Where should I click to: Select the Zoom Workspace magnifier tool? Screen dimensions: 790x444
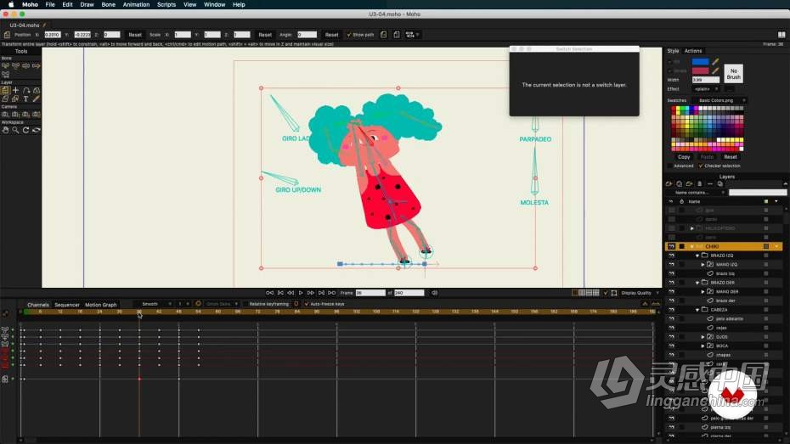click(x=15, y=131)
